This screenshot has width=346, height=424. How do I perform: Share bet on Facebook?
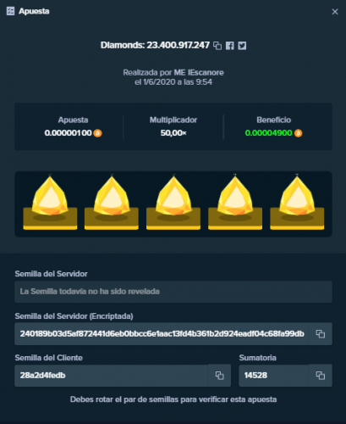pyautogui.click(x=230, y=46)
